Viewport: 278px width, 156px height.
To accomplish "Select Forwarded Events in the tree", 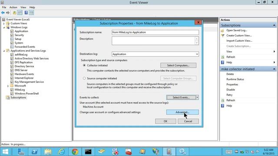I will [25, 47].
